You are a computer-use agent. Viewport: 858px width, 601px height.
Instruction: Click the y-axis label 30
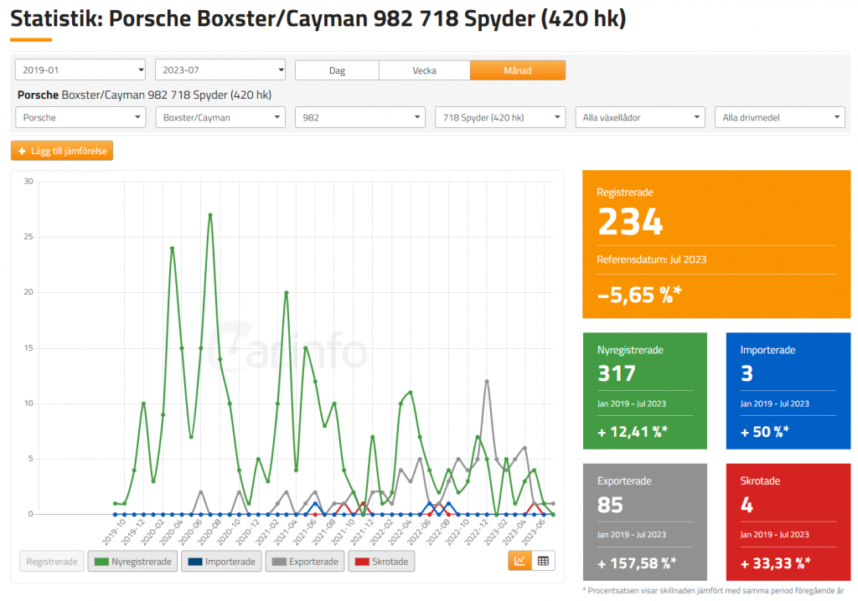tap(28, 182)
